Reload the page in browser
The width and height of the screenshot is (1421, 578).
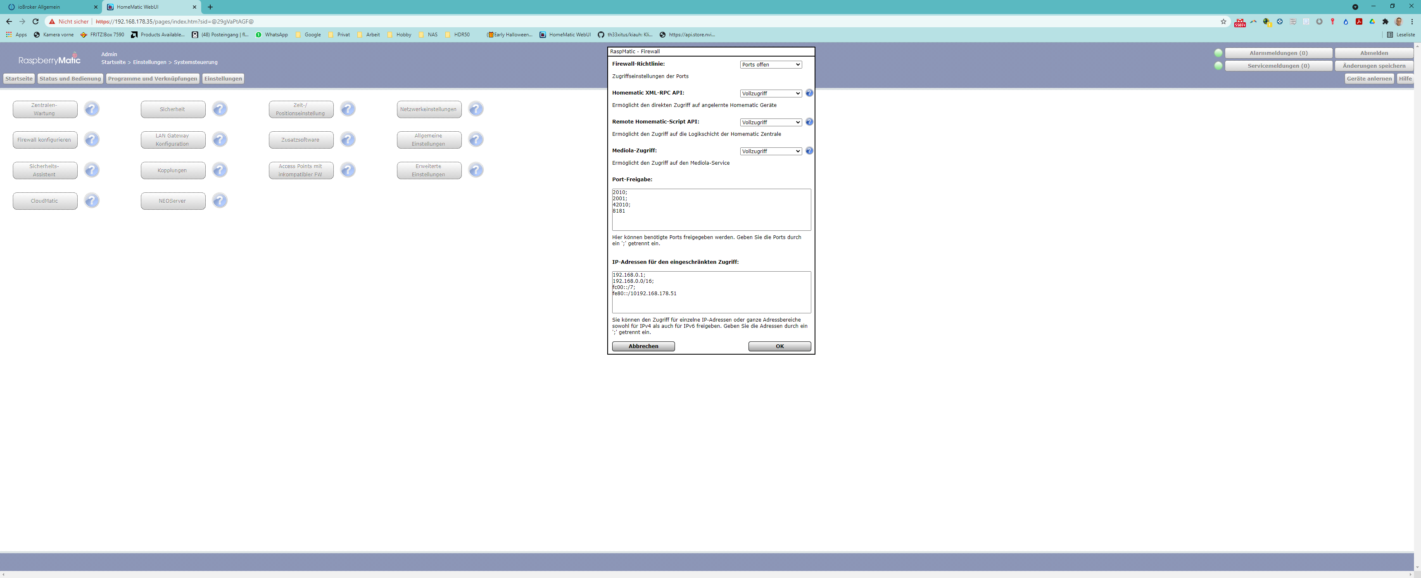pos(35,21)
